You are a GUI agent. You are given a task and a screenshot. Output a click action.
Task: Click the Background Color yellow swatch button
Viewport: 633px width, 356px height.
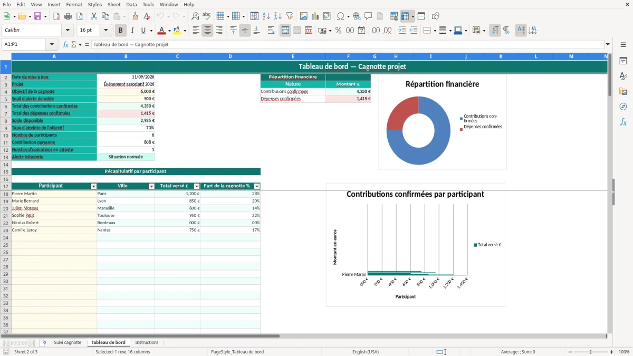click(x=177, y=31)
